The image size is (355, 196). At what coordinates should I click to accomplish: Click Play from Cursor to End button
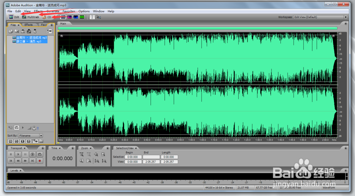[x=32, y=155]
